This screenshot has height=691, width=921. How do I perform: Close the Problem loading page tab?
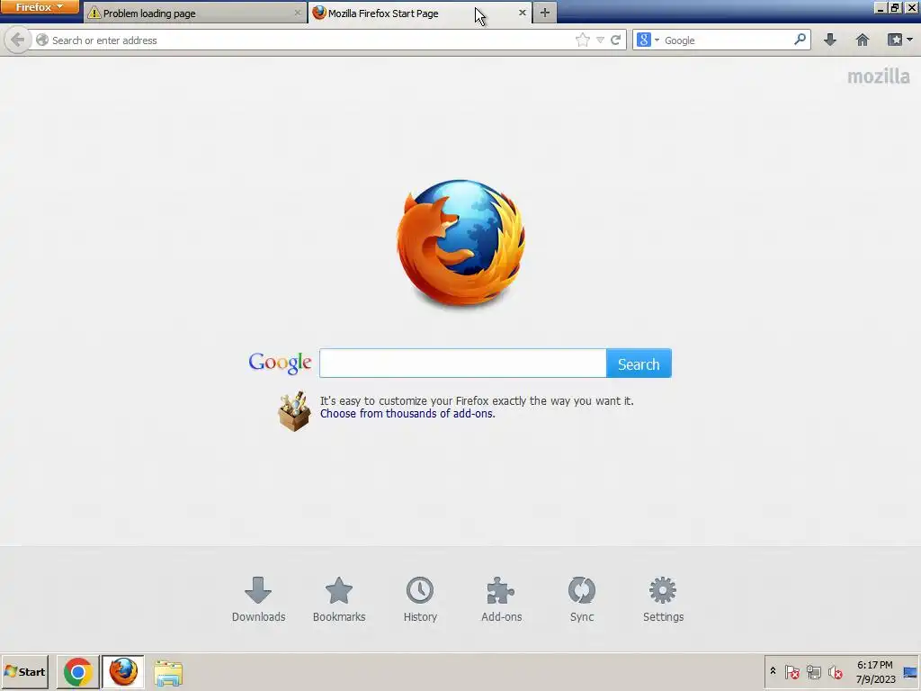pos(297,13)
